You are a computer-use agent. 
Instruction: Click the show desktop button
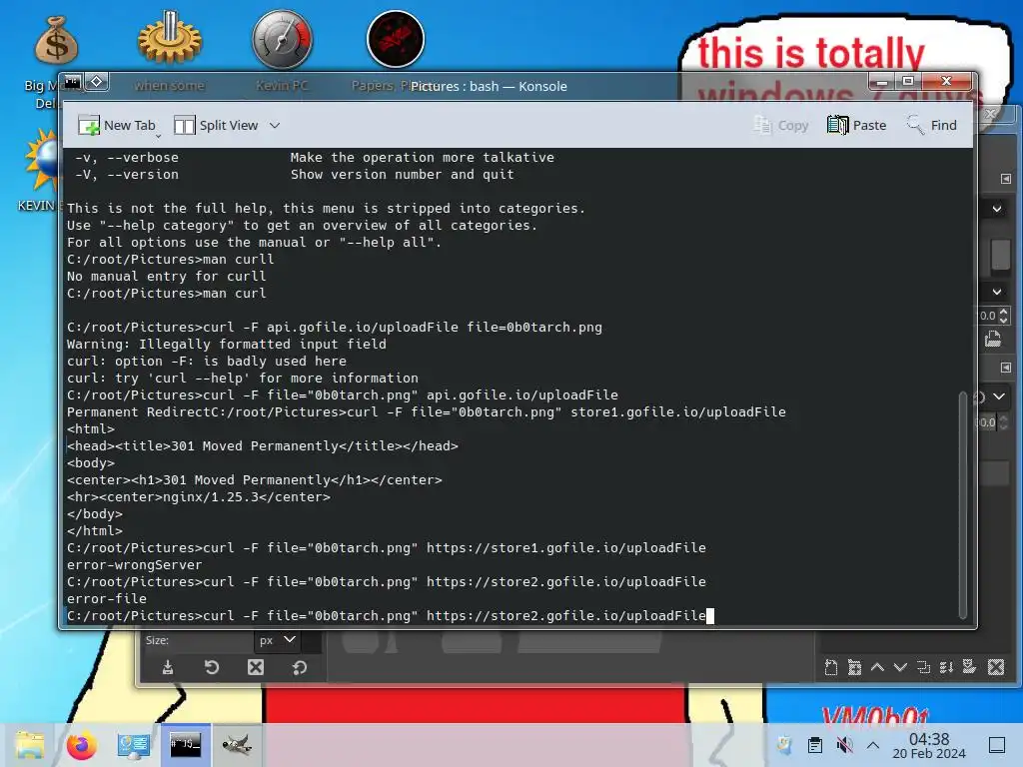997,745
